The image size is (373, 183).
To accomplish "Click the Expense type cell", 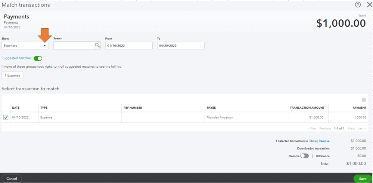I will click(80, 117).
